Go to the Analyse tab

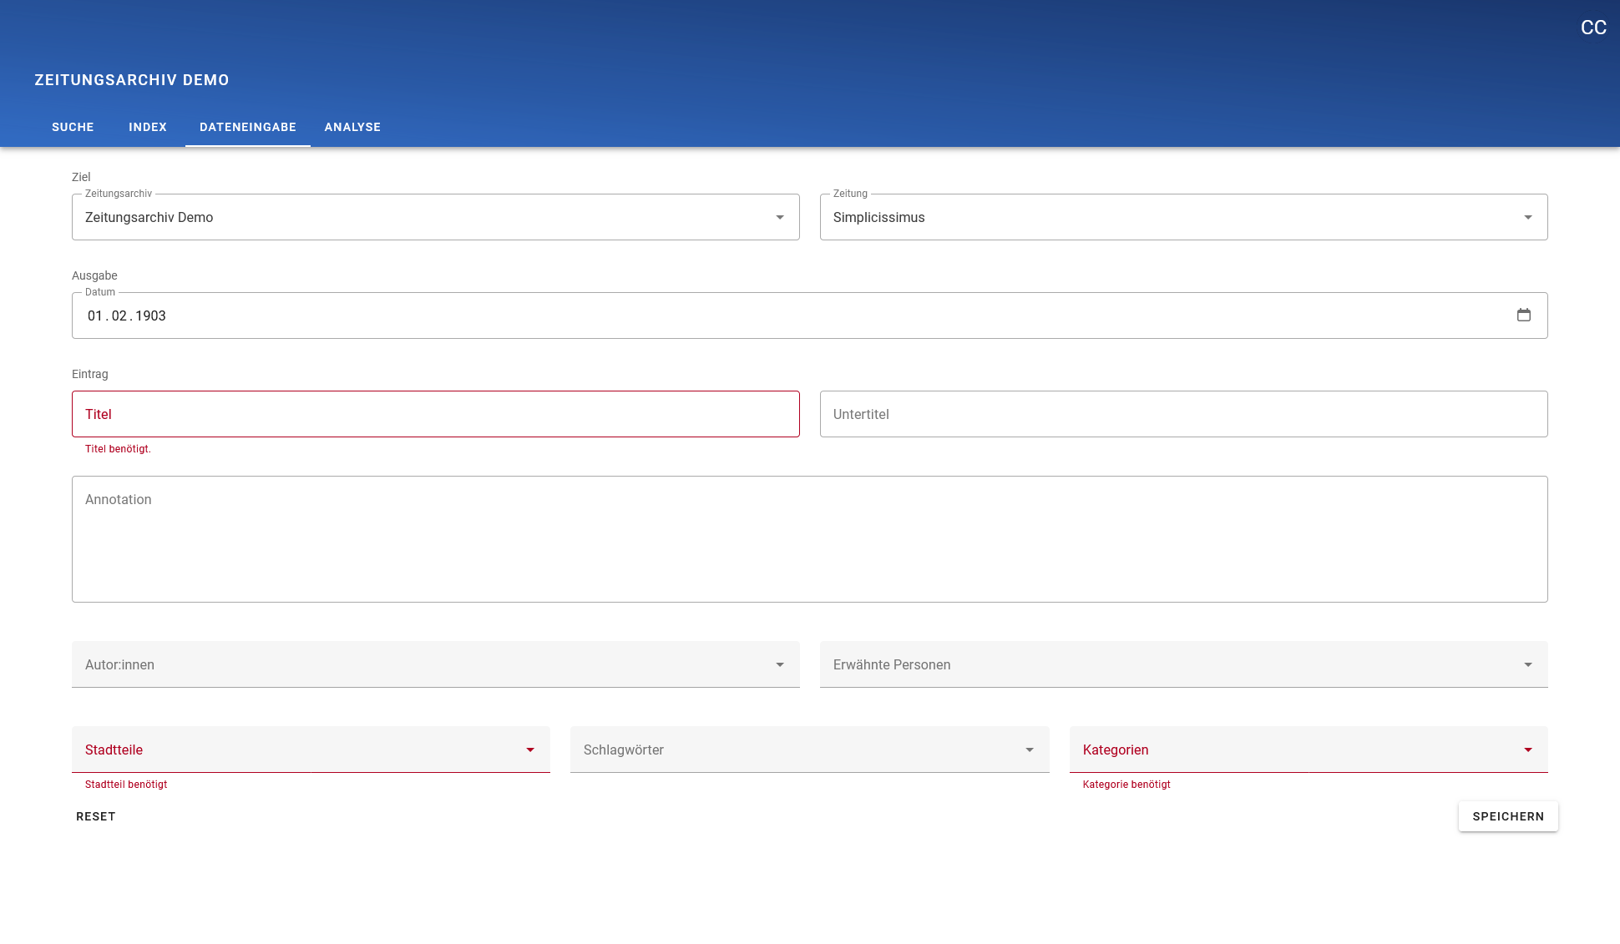(352, 127)
